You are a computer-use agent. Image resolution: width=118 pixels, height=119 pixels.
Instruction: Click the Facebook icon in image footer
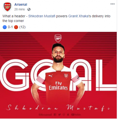coord(55,114)
